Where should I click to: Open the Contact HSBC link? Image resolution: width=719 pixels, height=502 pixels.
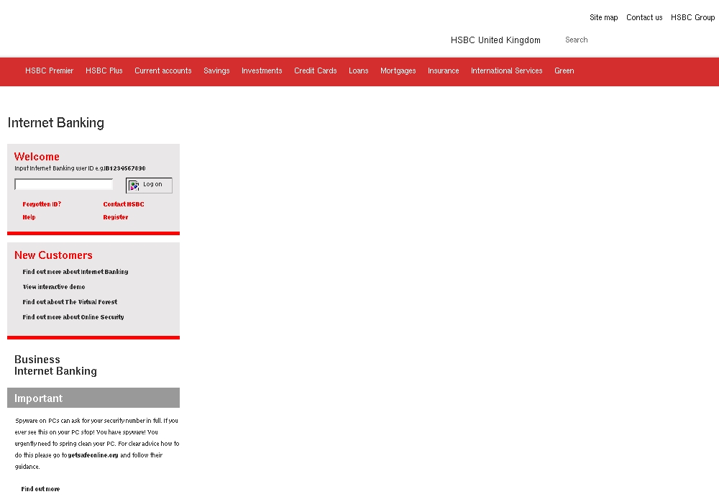coord(124,204)
